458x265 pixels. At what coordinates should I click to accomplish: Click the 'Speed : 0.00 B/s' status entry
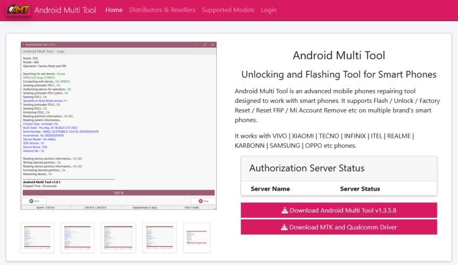pos(45,208)
